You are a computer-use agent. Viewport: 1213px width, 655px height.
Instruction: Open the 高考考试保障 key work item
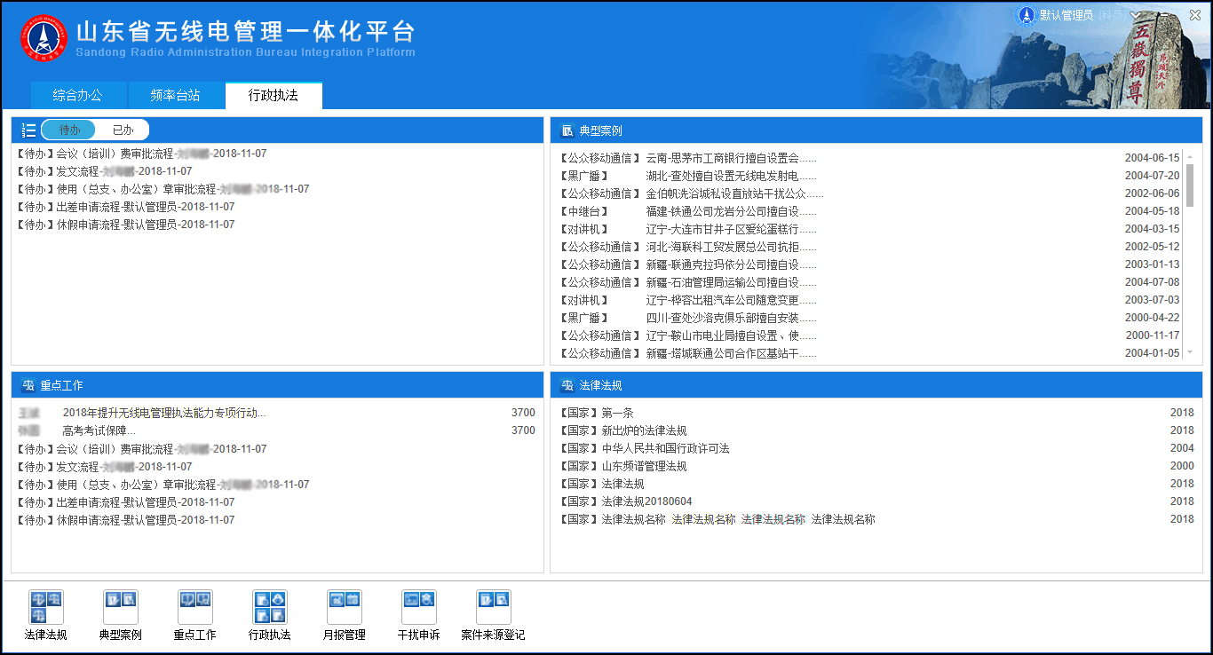pyautogui.click(x=99, y=430)
